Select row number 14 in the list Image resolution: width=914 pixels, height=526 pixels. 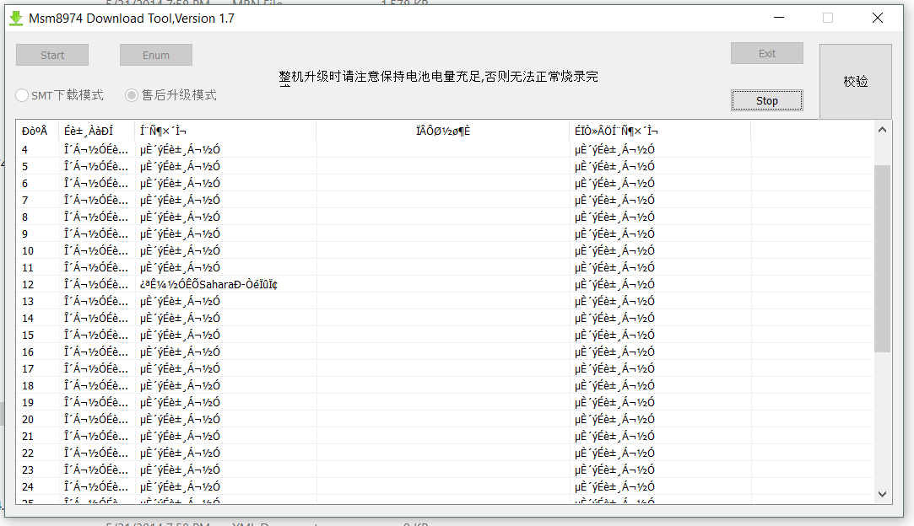[445, 319]
